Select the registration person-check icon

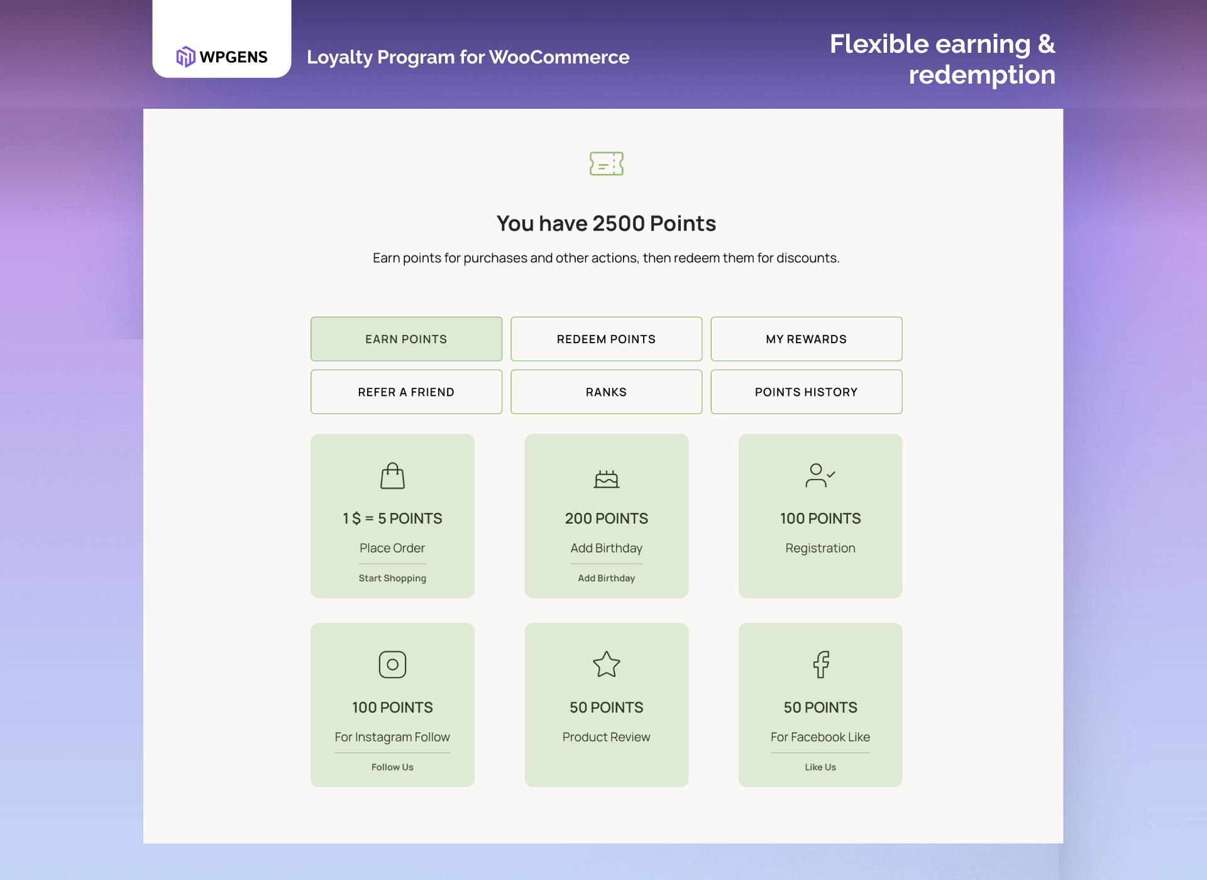(x=820, y=476)
